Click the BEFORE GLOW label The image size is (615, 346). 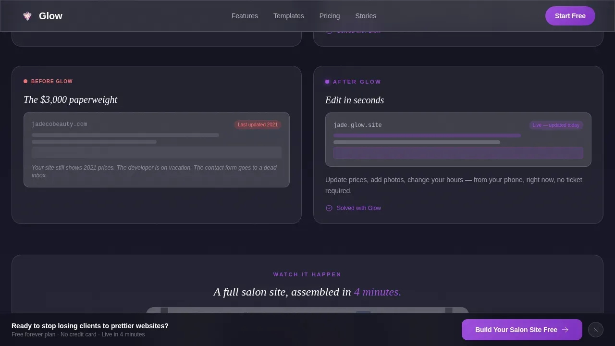coord(52,81)
